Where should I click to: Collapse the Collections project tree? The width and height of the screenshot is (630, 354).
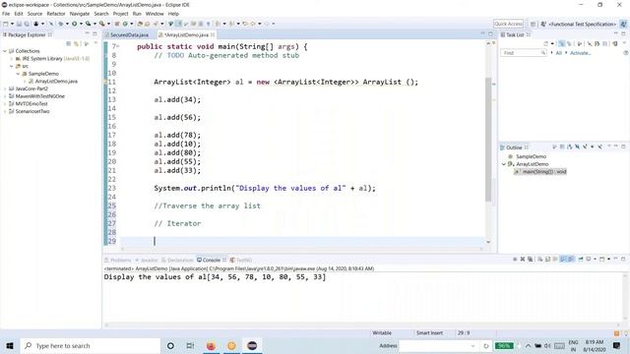[x=5, y=51]
